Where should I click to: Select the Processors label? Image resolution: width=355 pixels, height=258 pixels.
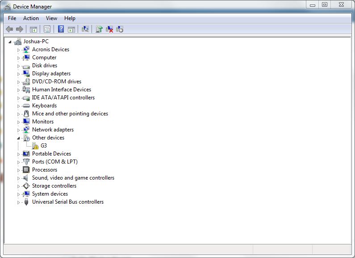pos(45,170)
